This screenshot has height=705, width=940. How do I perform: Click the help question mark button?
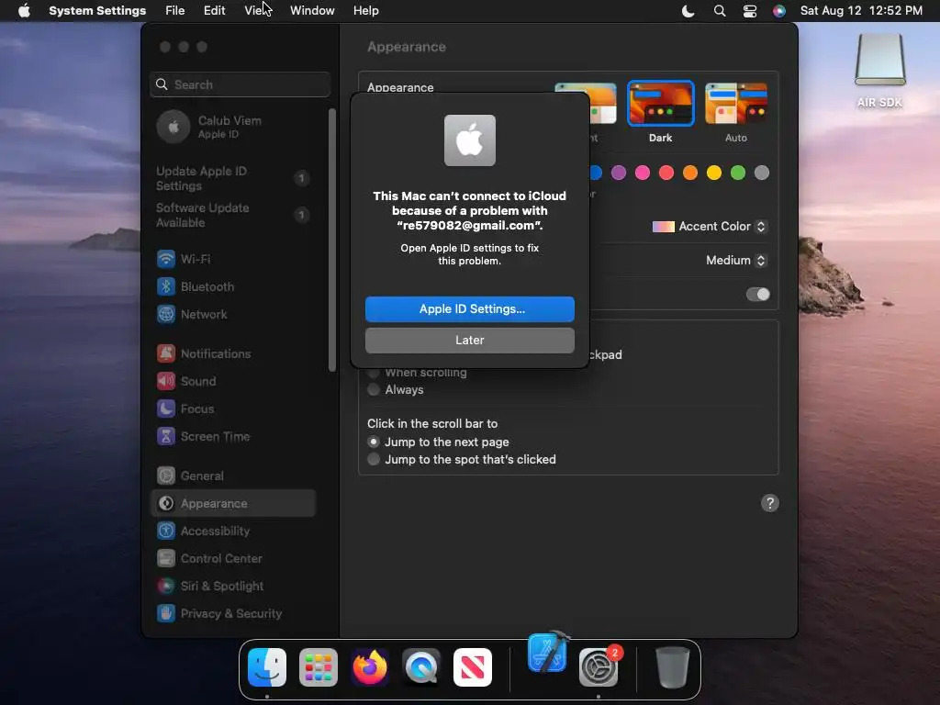tap(770, 504)
